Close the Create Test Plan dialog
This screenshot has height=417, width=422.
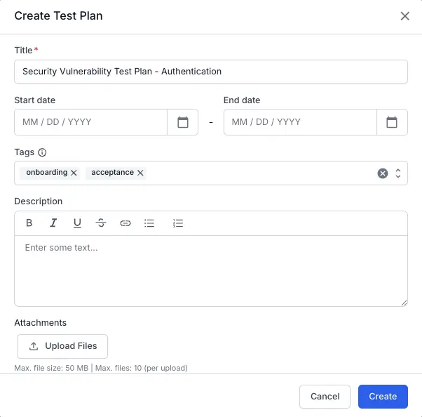404,16
